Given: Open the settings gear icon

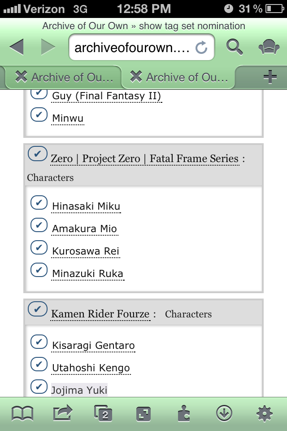Looking at the screenshot, I should pyautogui.click(x=265, y=413).
